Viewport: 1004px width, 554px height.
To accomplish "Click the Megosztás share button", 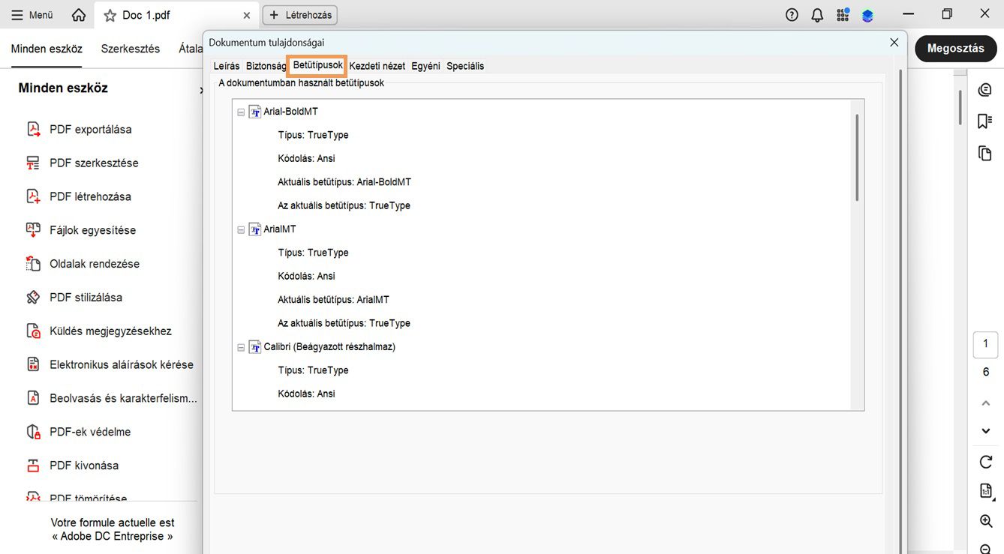I will coord(956,48).
